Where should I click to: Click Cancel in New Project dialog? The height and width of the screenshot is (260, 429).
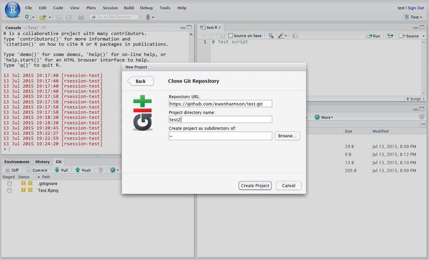click(x=289, y=186)
